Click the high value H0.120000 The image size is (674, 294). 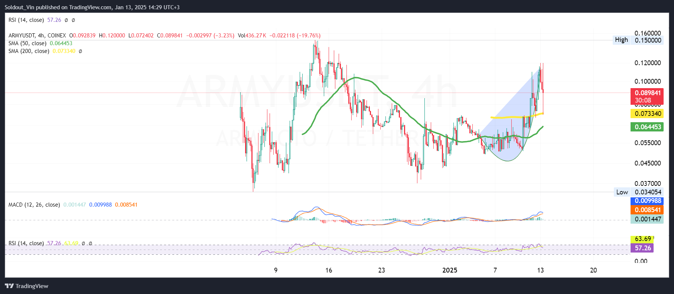click(112, 36)
